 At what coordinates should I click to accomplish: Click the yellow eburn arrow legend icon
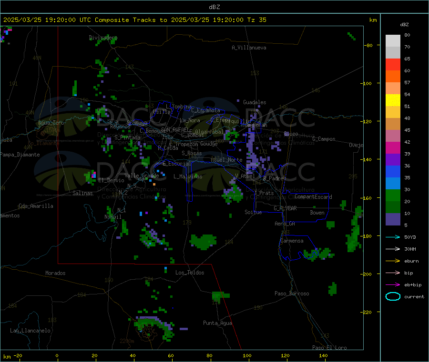click(x=393, y=261)
